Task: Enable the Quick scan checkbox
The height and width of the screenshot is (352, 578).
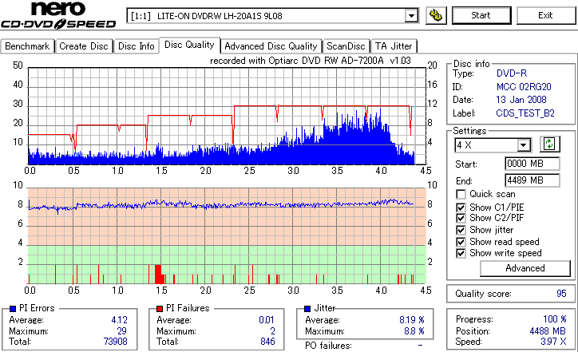Action: (x=461, y=194)
